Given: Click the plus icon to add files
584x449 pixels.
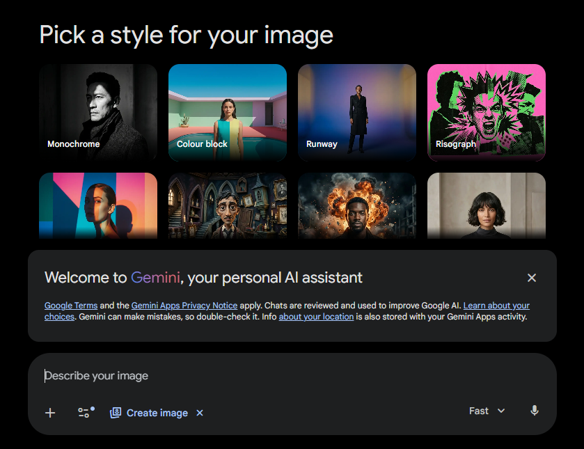Looking at the screenshot, I should (50, 413).
